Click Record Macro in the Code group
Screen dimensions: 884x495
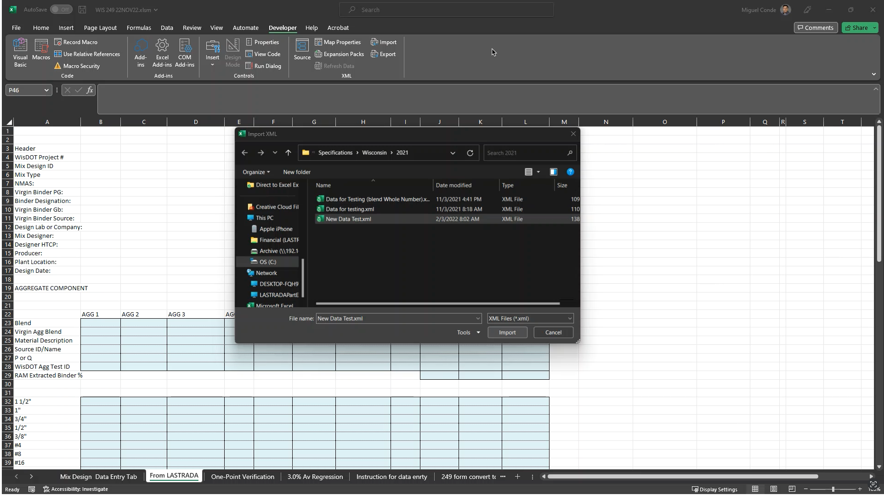76,42
